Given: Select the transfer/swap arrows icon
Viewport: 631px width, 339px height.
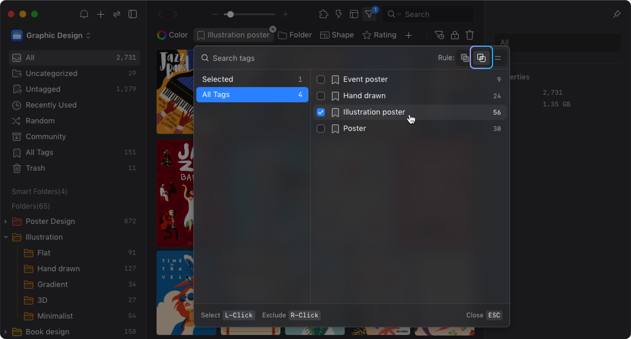Looking at the screenshot, I should [x=117, y=14].
